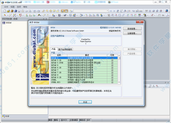This screenshot has height=123, width=171.
Task: Open dropdown arrow beside red polyline icon
Action: [x=23, y=15]
